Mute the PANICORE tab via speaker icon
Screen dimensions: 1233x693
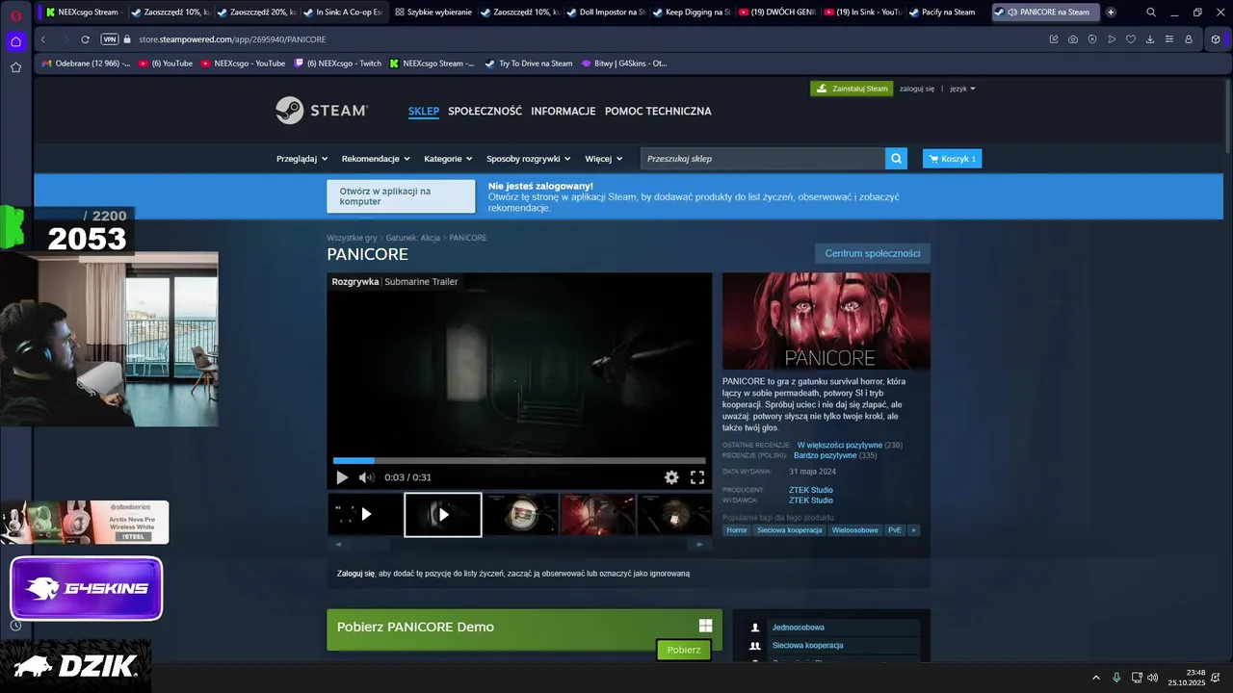1012,13
